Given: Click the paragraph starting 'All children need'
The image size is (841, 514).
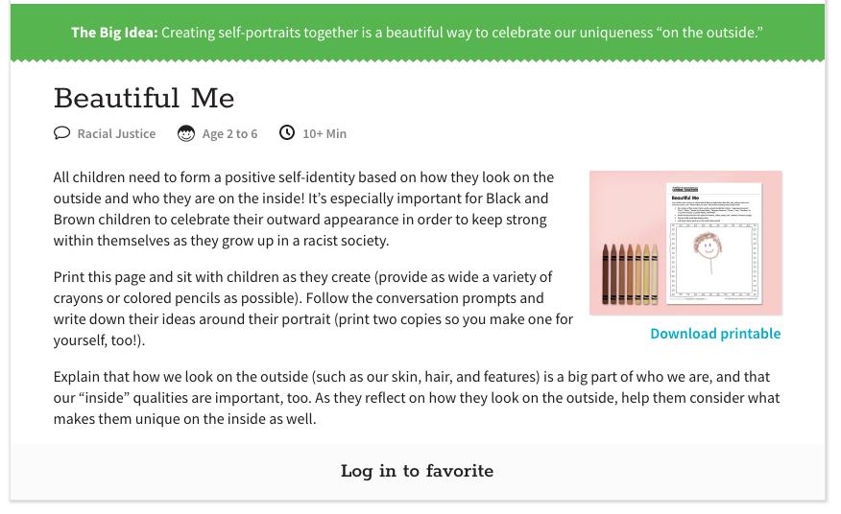Looking at the screenshot, I should 303,209.
